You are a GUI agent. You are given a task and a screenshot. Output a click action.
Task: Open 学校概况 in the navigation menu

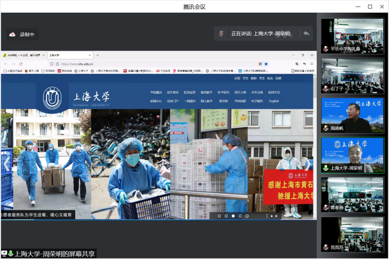click(156, 92)
